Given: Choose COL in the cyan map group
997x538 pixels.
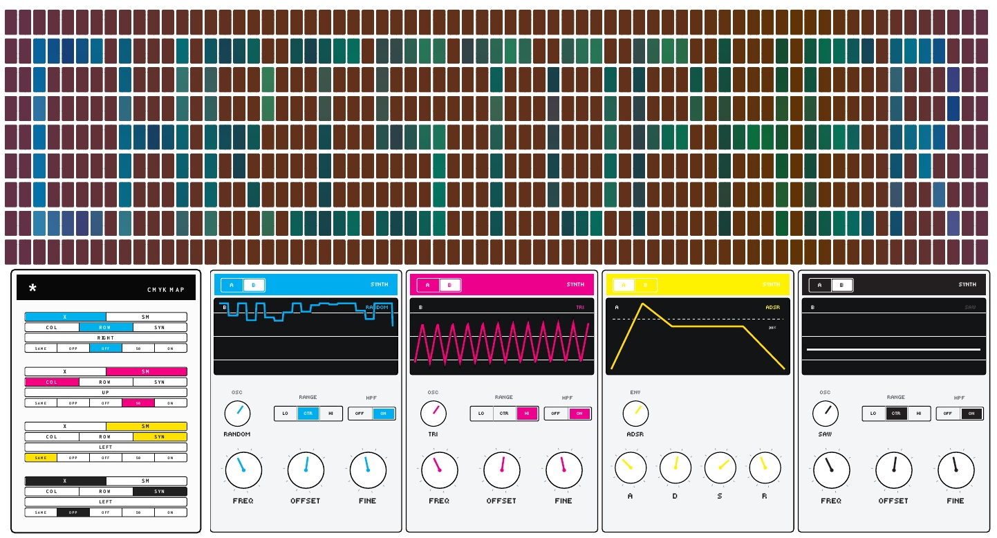Looking at the screenshot, I should (52, 327).
